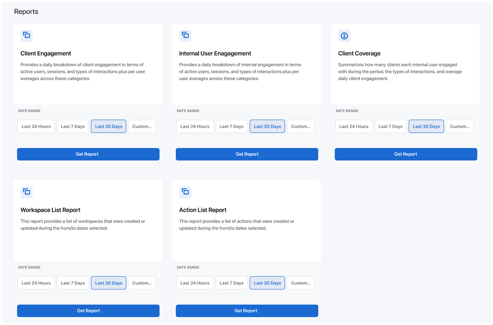Click the Internal User Engagement chat icon

coord(185,36)
